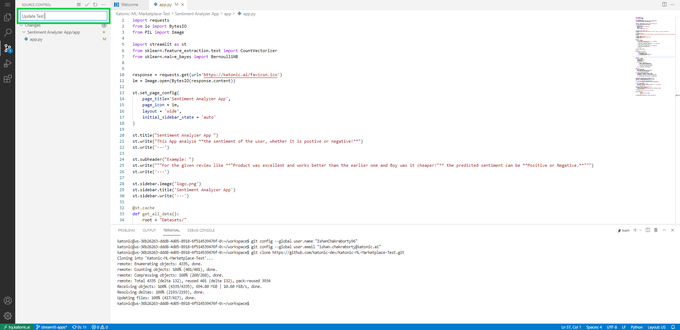Switch to the Output panel tab
This screenshot has height=330, width=680.
[149, 231]
